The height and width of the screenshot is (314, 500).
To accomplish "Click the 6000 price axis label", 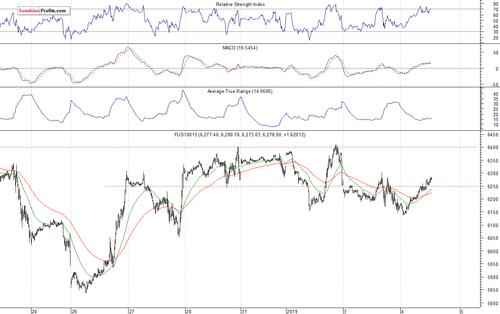I will (493, 251).
